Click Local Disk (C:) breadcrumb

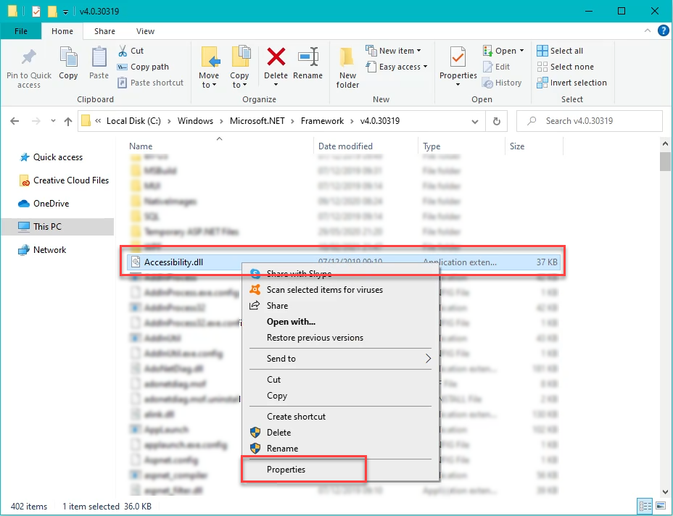coord(133,121)
